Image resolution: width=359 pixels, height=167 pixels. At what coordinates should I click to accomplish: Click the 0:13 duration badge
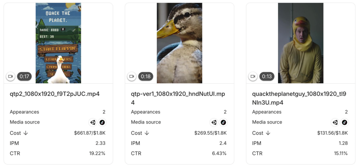pos(267,76)
